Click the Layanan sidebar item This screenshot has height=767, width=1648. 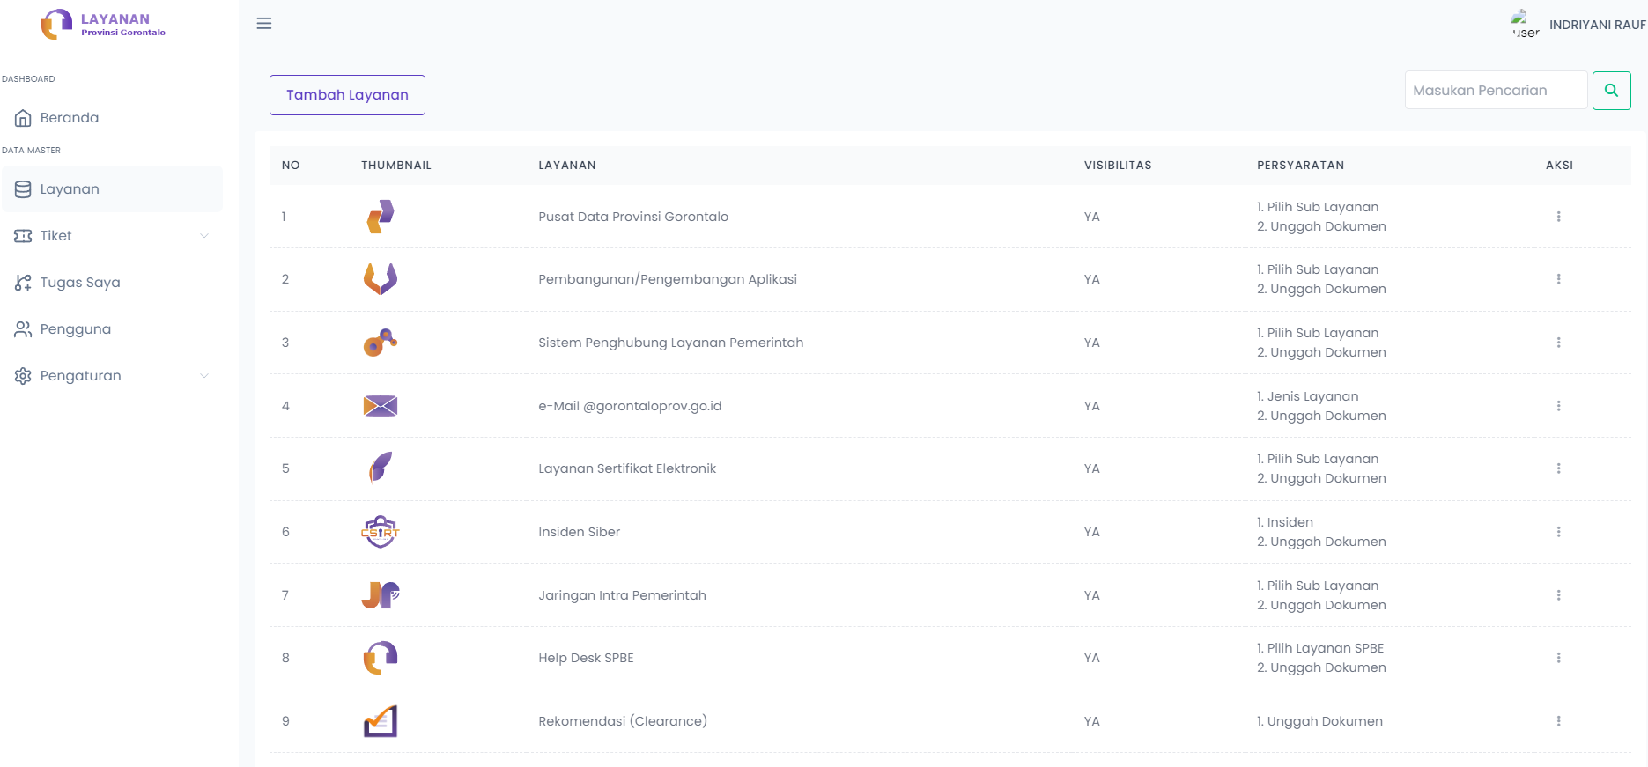click(x=70, y=189)
